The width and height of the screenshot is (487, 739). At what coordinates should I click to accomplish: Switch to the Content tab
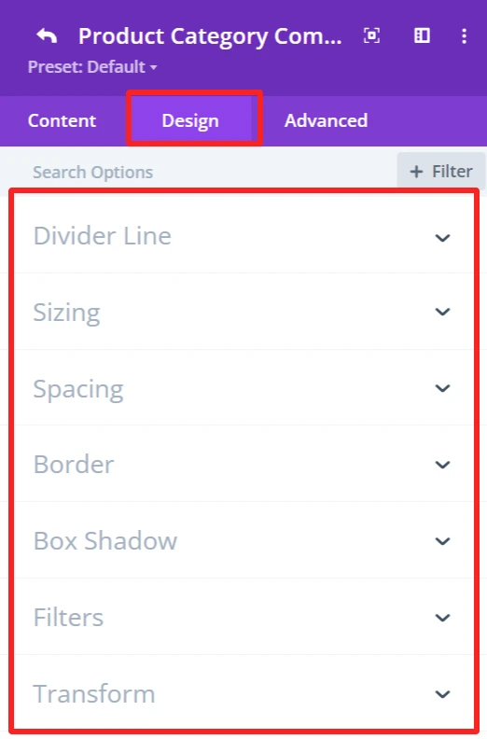[x=62, y=120]
